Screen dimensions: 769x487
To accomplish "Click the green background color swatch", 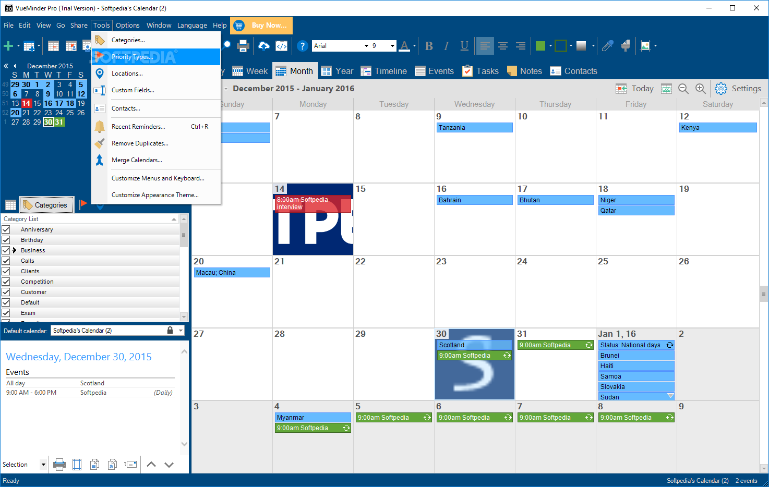I will coord(540,46).
